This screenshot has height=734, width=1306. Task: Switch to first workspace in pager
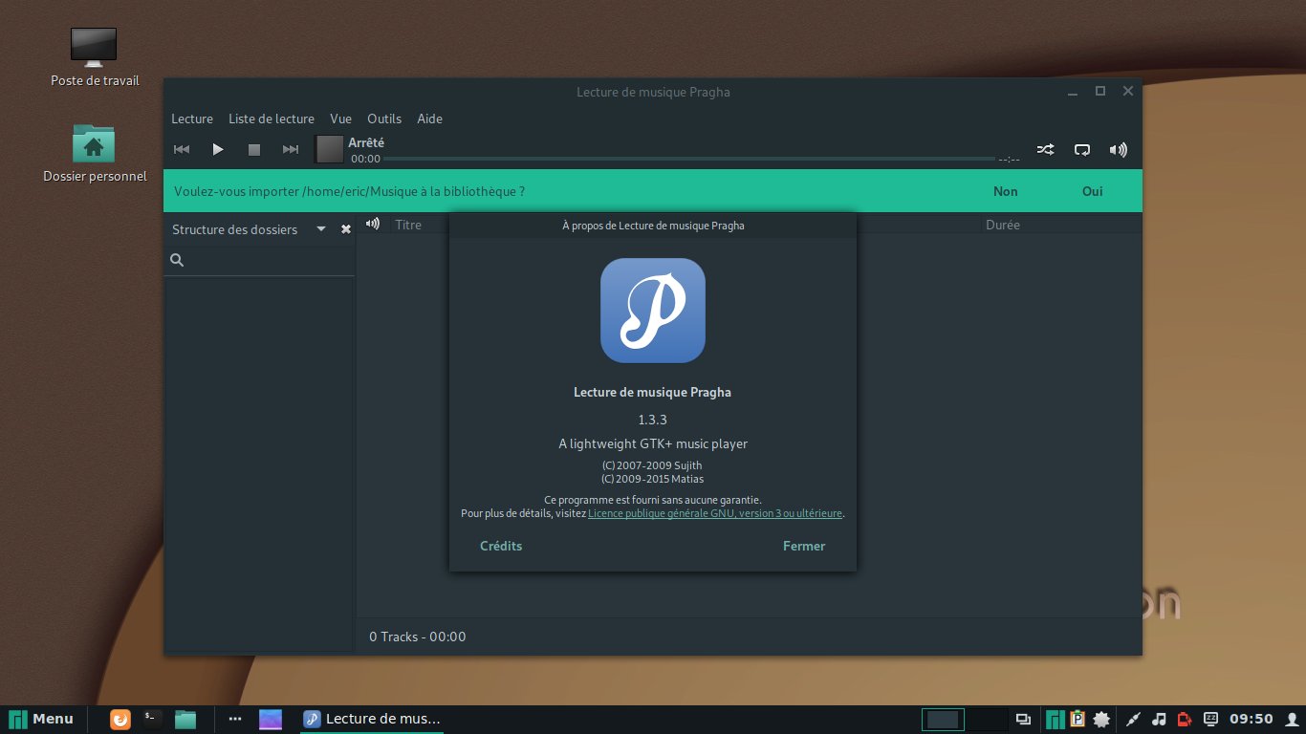coord(943,720)
